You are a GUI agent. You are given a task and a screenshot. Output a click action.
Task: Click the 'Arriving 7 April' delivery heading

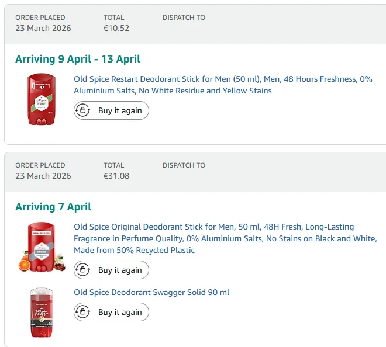53,207
